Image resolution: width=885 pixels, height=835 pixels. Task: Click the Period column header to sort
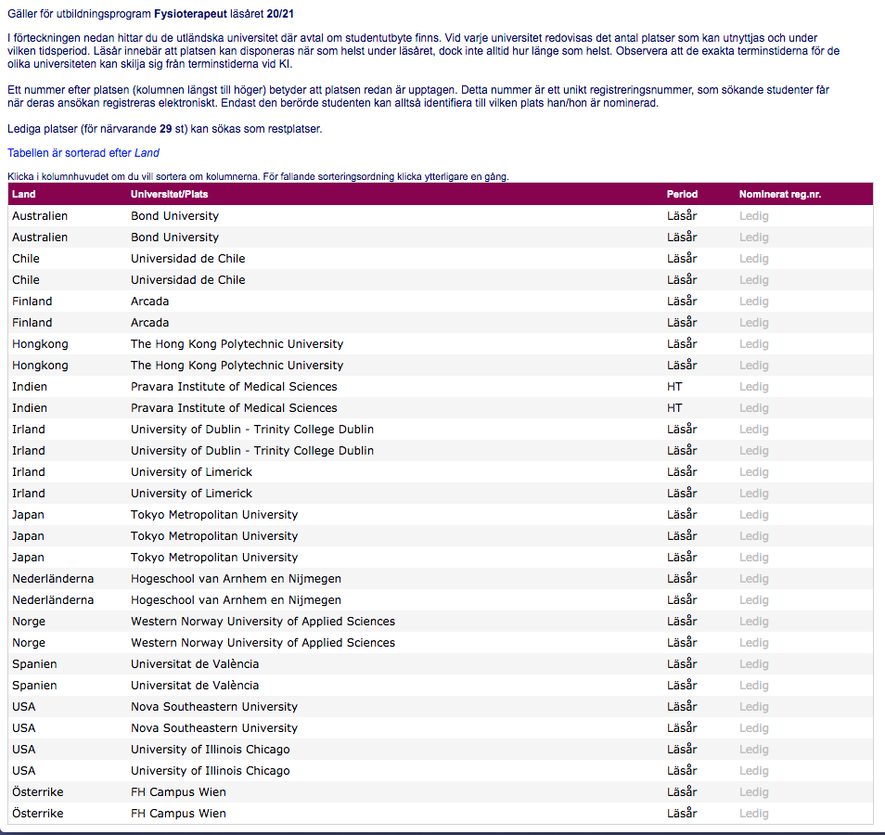682,194
